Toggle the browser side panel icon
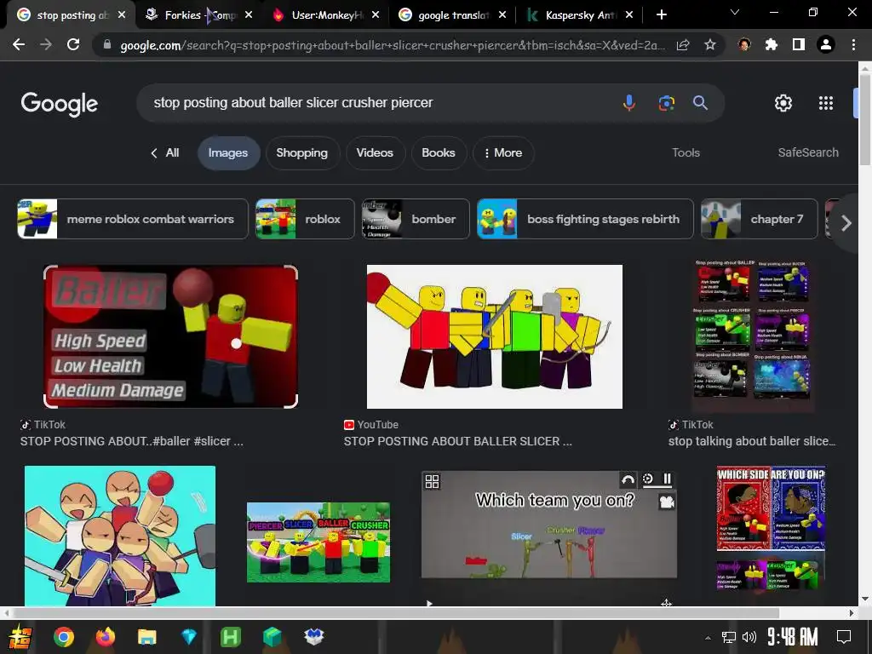This screenshot has width=872, height=654. 799,44
